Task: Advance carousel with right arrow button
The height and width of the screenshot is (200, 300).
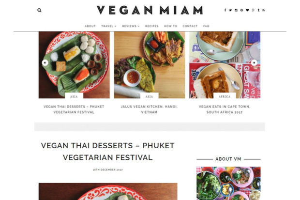Action: (x=254, y=62)
